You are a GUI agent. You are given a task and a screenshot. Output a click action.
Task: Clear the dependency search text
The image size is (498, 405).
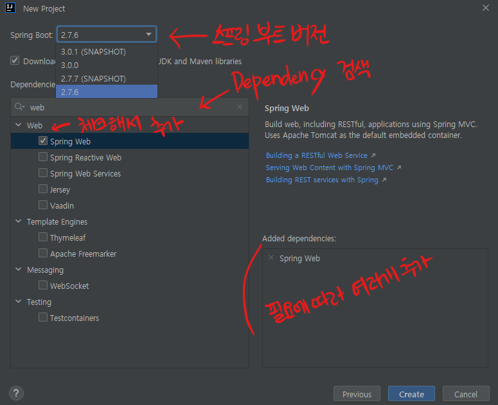click(x=240, y=107)
